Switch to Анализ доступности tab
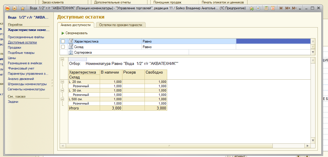 click(x=76, y=25)
